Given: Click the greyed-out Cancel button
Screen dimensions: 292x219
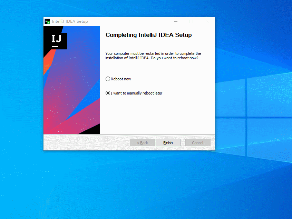Looking at the screenshot, I should point(198,143).
